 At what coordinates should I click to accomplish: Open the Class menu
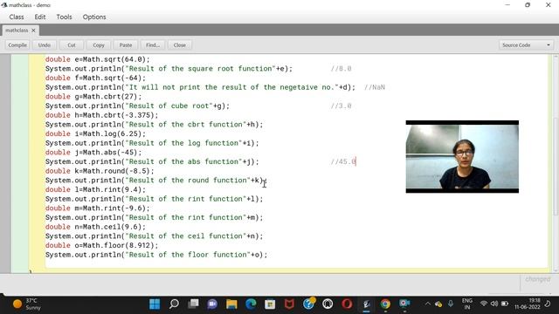click(x=17, y=17)
